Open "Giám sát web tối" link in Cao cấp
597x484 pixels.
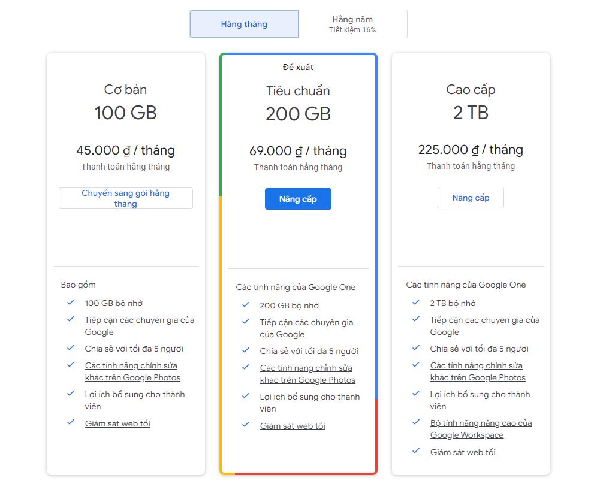point(462,452)
